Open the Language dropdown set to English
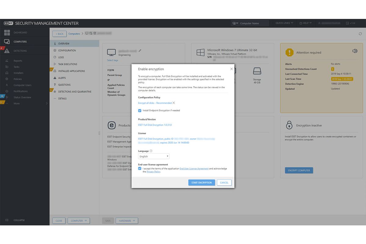The image size is (366, 244). coord(154,156)
